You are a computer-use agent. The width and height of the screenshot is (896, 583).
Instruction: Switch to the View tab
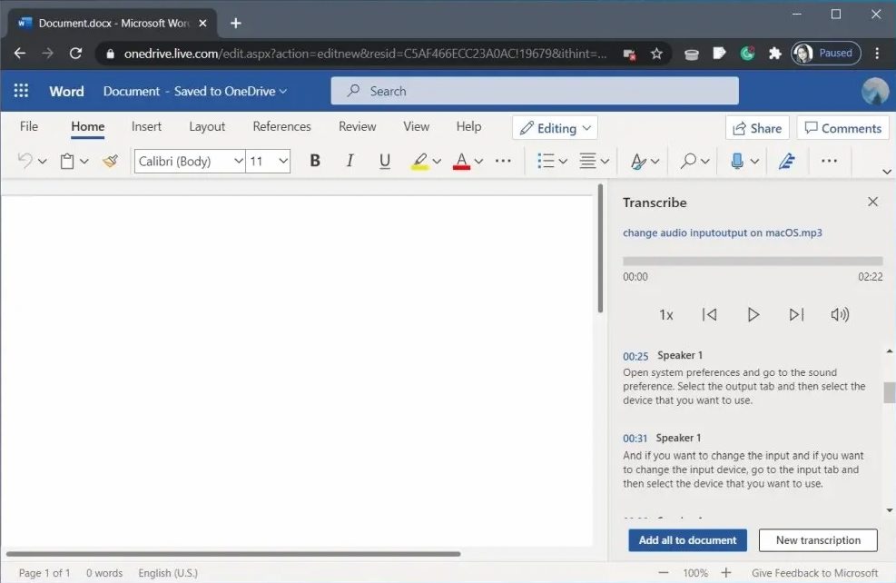(416, 126)
